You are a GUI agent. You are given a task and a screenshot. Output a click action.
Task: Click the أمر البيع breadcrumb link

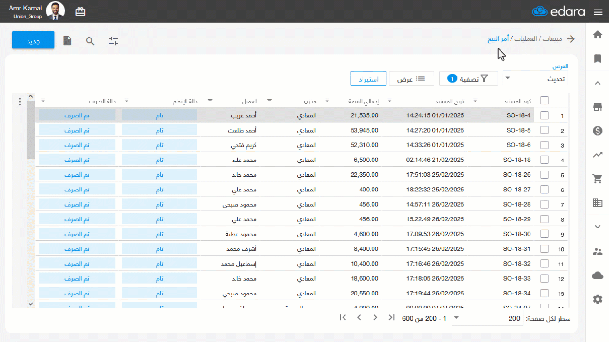pyautogui.click(x=499, y=39)
